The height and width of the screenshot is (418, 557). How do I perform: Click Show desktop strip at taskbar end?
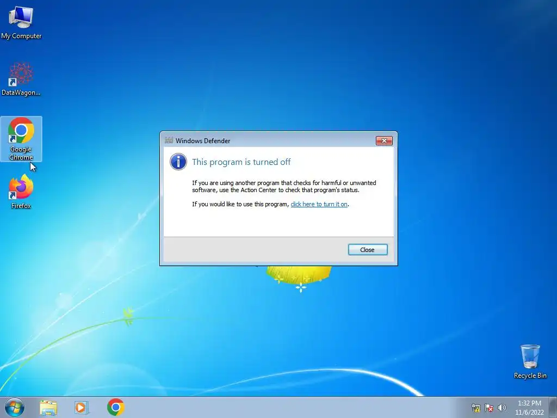point(553,408)
